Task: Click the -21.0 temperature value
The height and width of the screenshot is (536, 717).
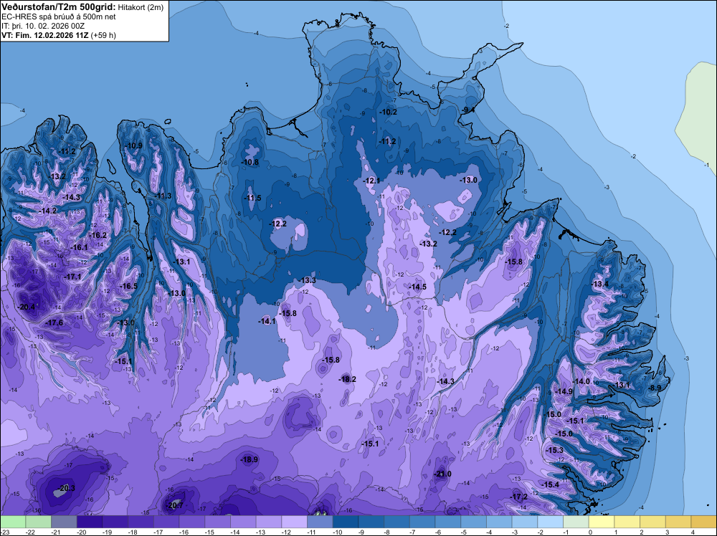Action: coord(443,474)
